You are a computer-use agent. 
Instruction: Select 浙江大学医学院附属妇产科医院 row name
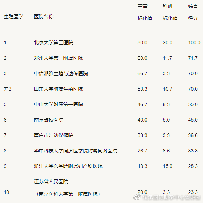pyautogui.click(x=68, y=166)
